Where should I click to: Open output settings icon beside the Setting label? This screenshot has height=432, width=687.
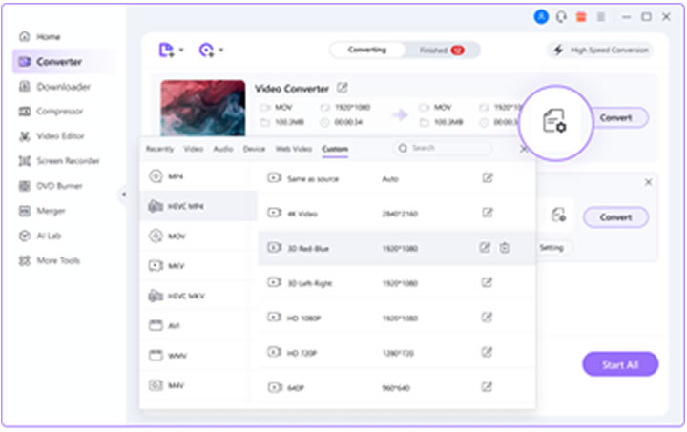tap(558, 216)
